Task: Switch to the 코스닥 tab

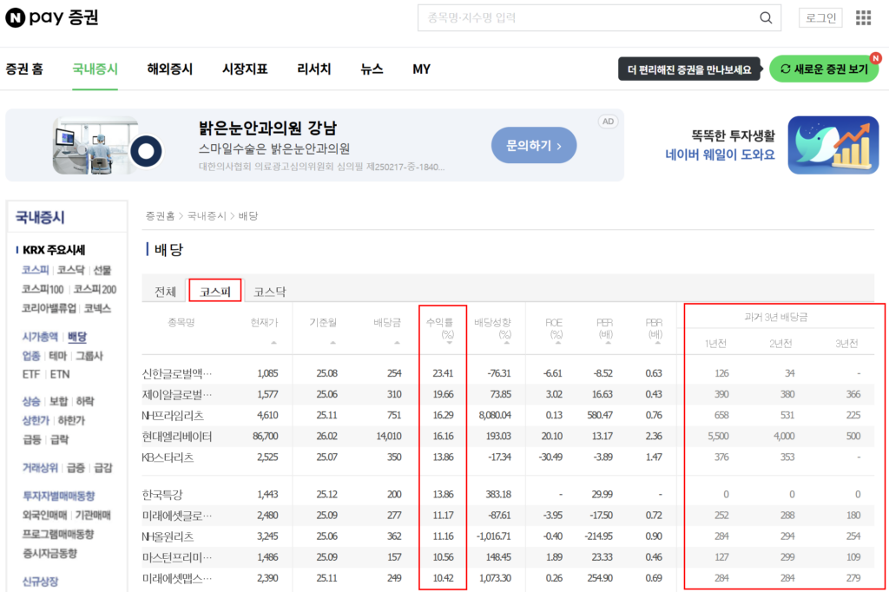Action: point(268,290)
